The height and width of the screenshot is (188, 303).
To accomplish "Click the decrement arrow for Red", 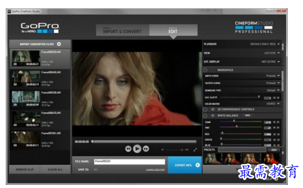I will [x=274, y=134].
